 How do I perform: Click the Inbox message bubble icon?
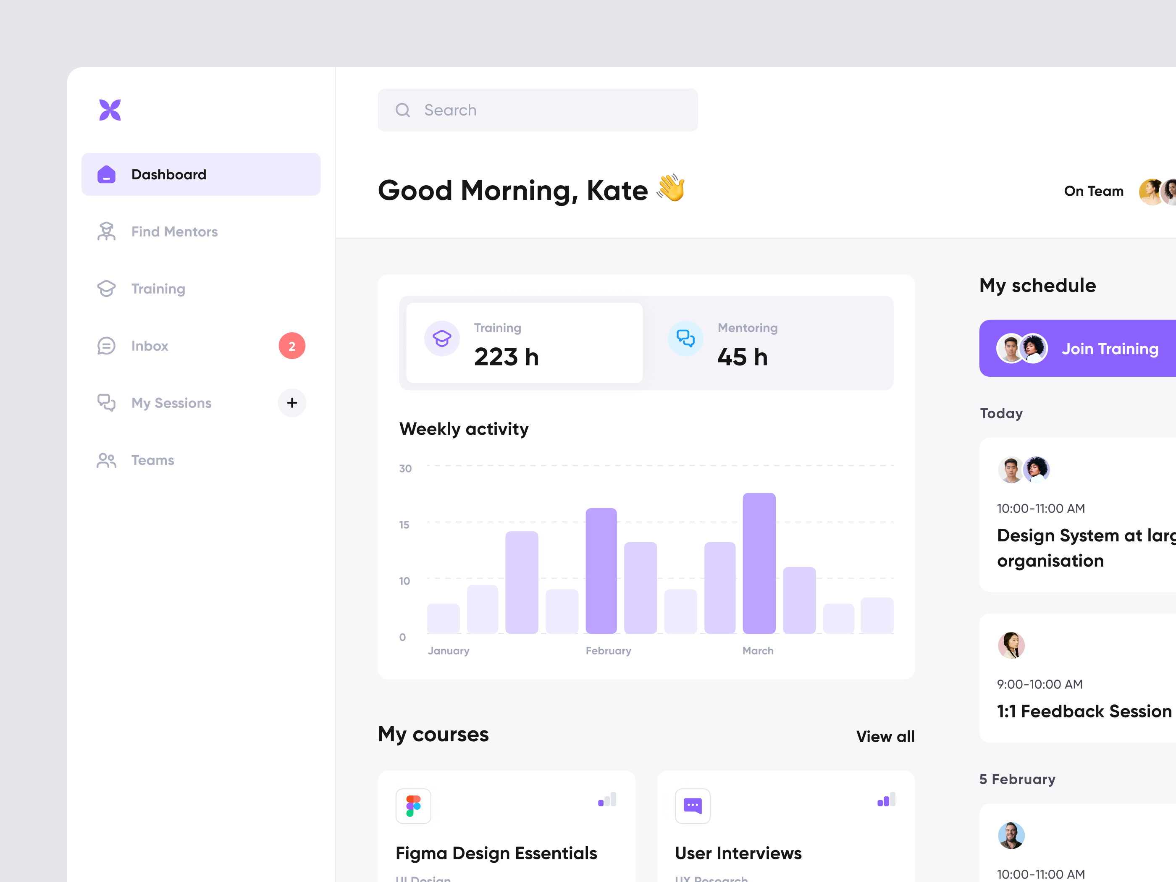pos(106,346)
